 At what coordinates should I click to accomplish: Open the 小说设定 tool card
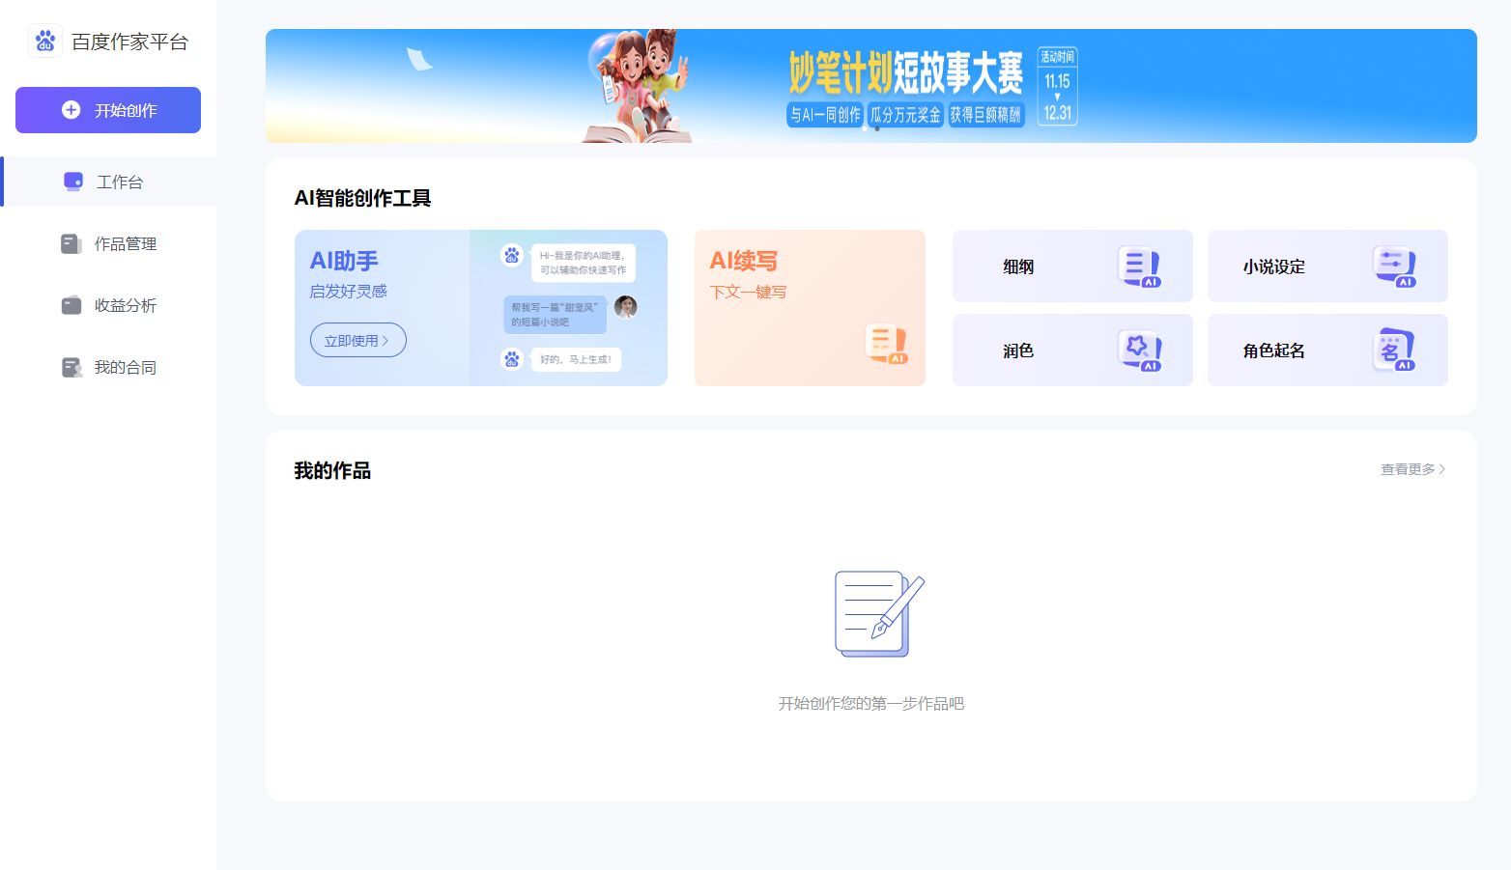pos(1327,267)
